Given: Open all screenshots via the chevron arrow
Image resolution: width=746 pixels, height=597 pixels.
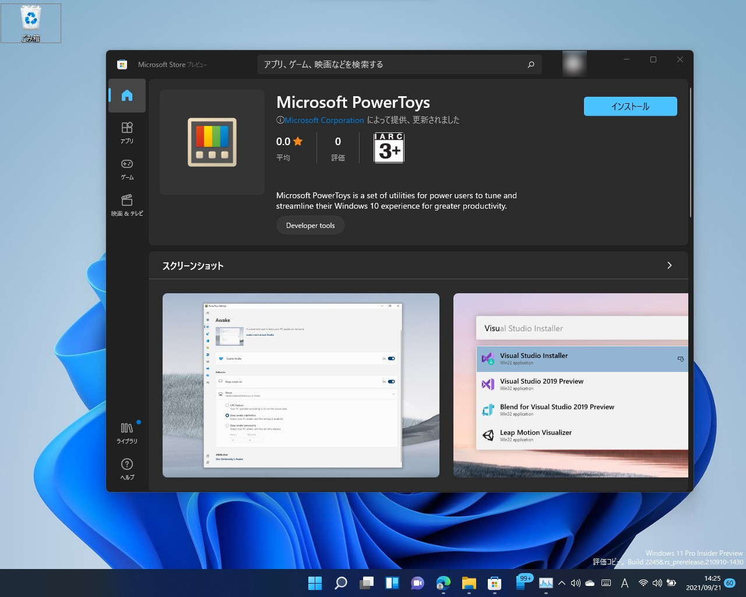Looking at the screenshot, I should pyautogui.click(x=669, y=265).
